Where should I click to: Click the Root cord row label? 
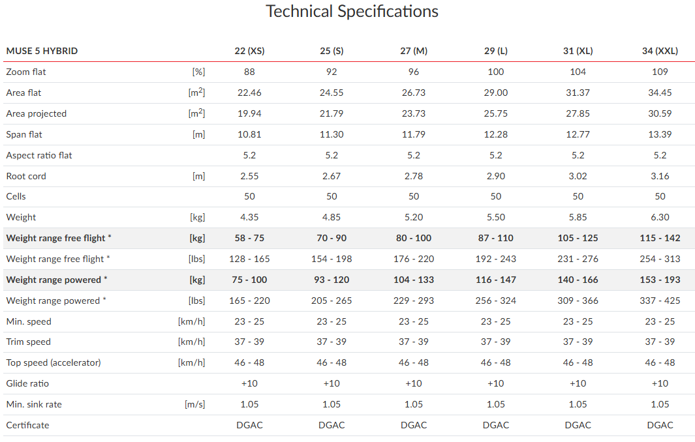coord(26,176)
